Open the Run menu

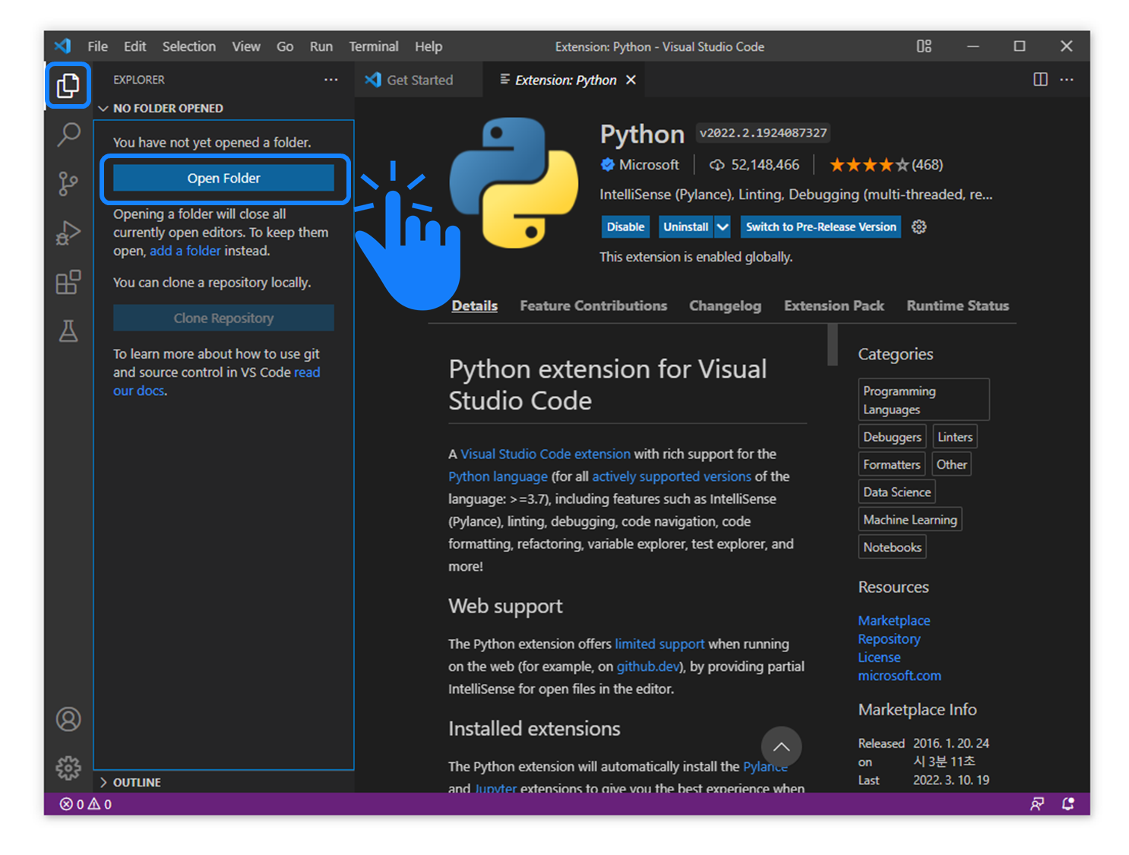[x=321, y=46]
